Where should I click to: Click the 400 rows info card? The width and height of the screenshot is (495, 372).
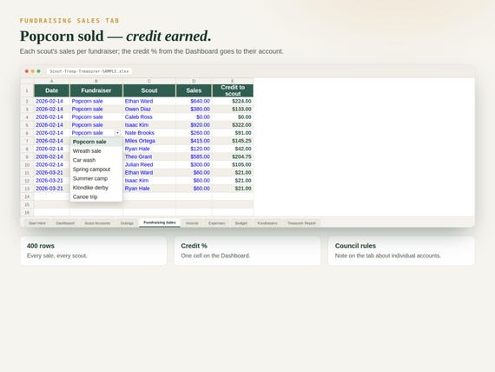pos(94,250)
